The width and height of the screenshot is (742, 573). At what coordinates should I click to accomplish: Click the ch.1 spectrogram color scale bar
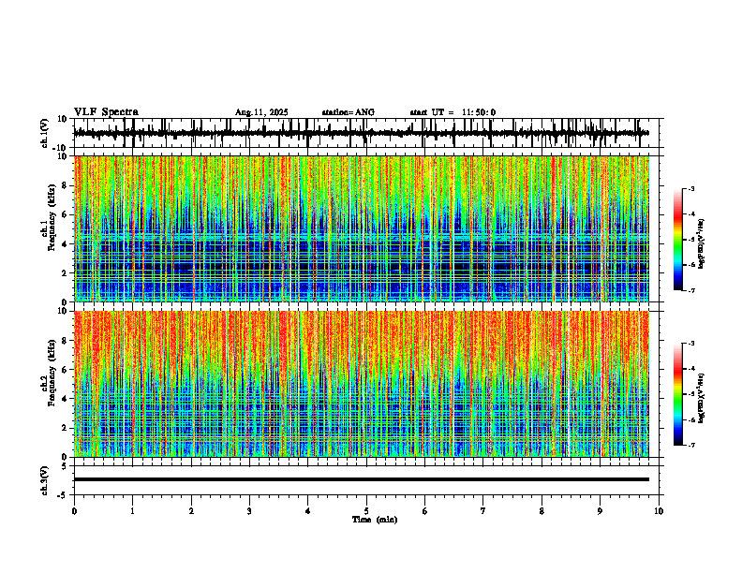tap(678, 240)
